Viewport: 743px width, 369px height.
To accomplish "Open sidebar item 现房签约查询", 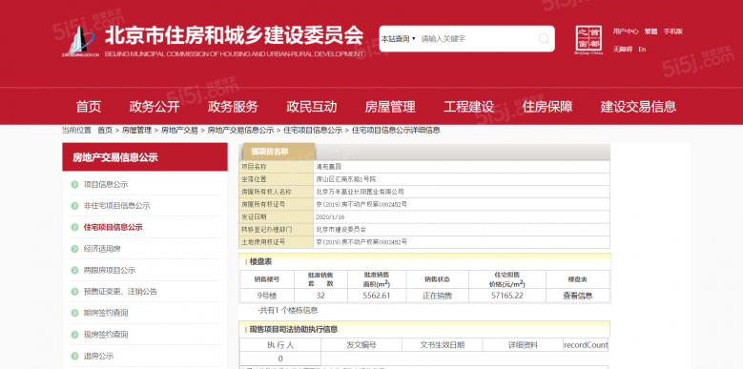I will click(x=106, y=335).
